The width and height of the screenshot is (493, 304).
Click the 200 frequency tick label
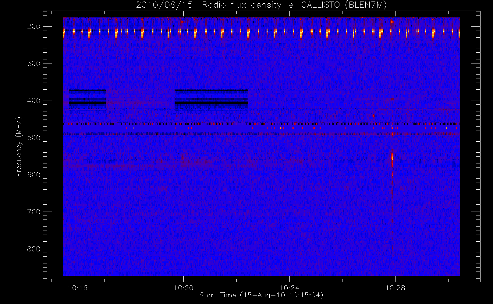(34, 26)
